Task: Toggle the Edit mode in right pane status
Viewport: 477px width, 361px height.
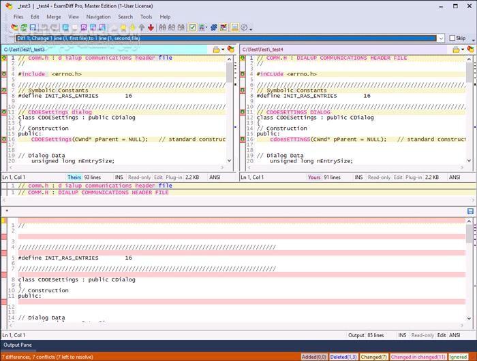Action: pyautogui.click(x=397, y=177)
